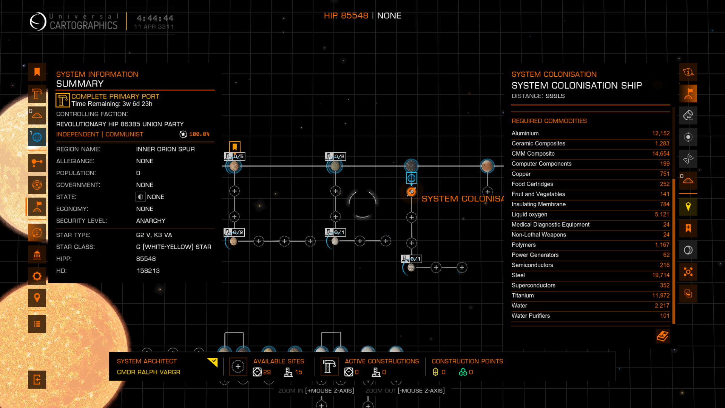Select the planet labelled 0/5
The image size is (725, 408).
[234, 166]
